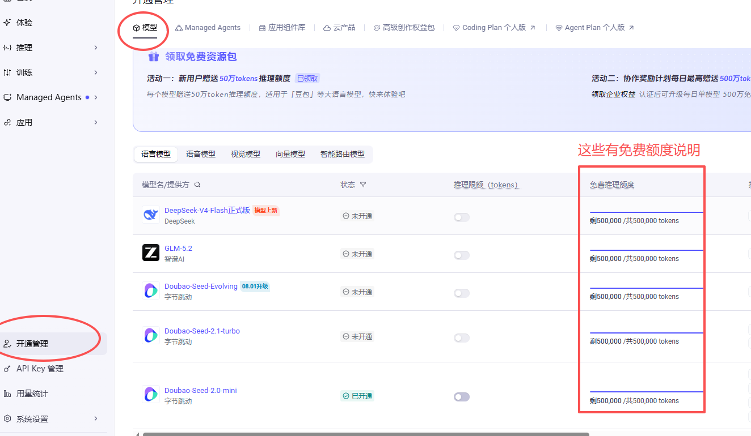
Task: Click the horizontal scrollbar below the table
Action: coord(366,434)
